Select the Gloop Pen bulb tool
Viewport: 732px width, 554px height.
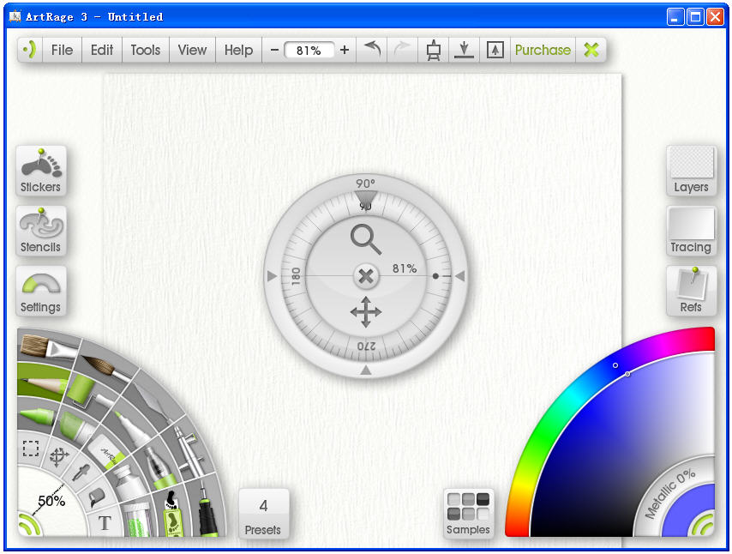159,467
